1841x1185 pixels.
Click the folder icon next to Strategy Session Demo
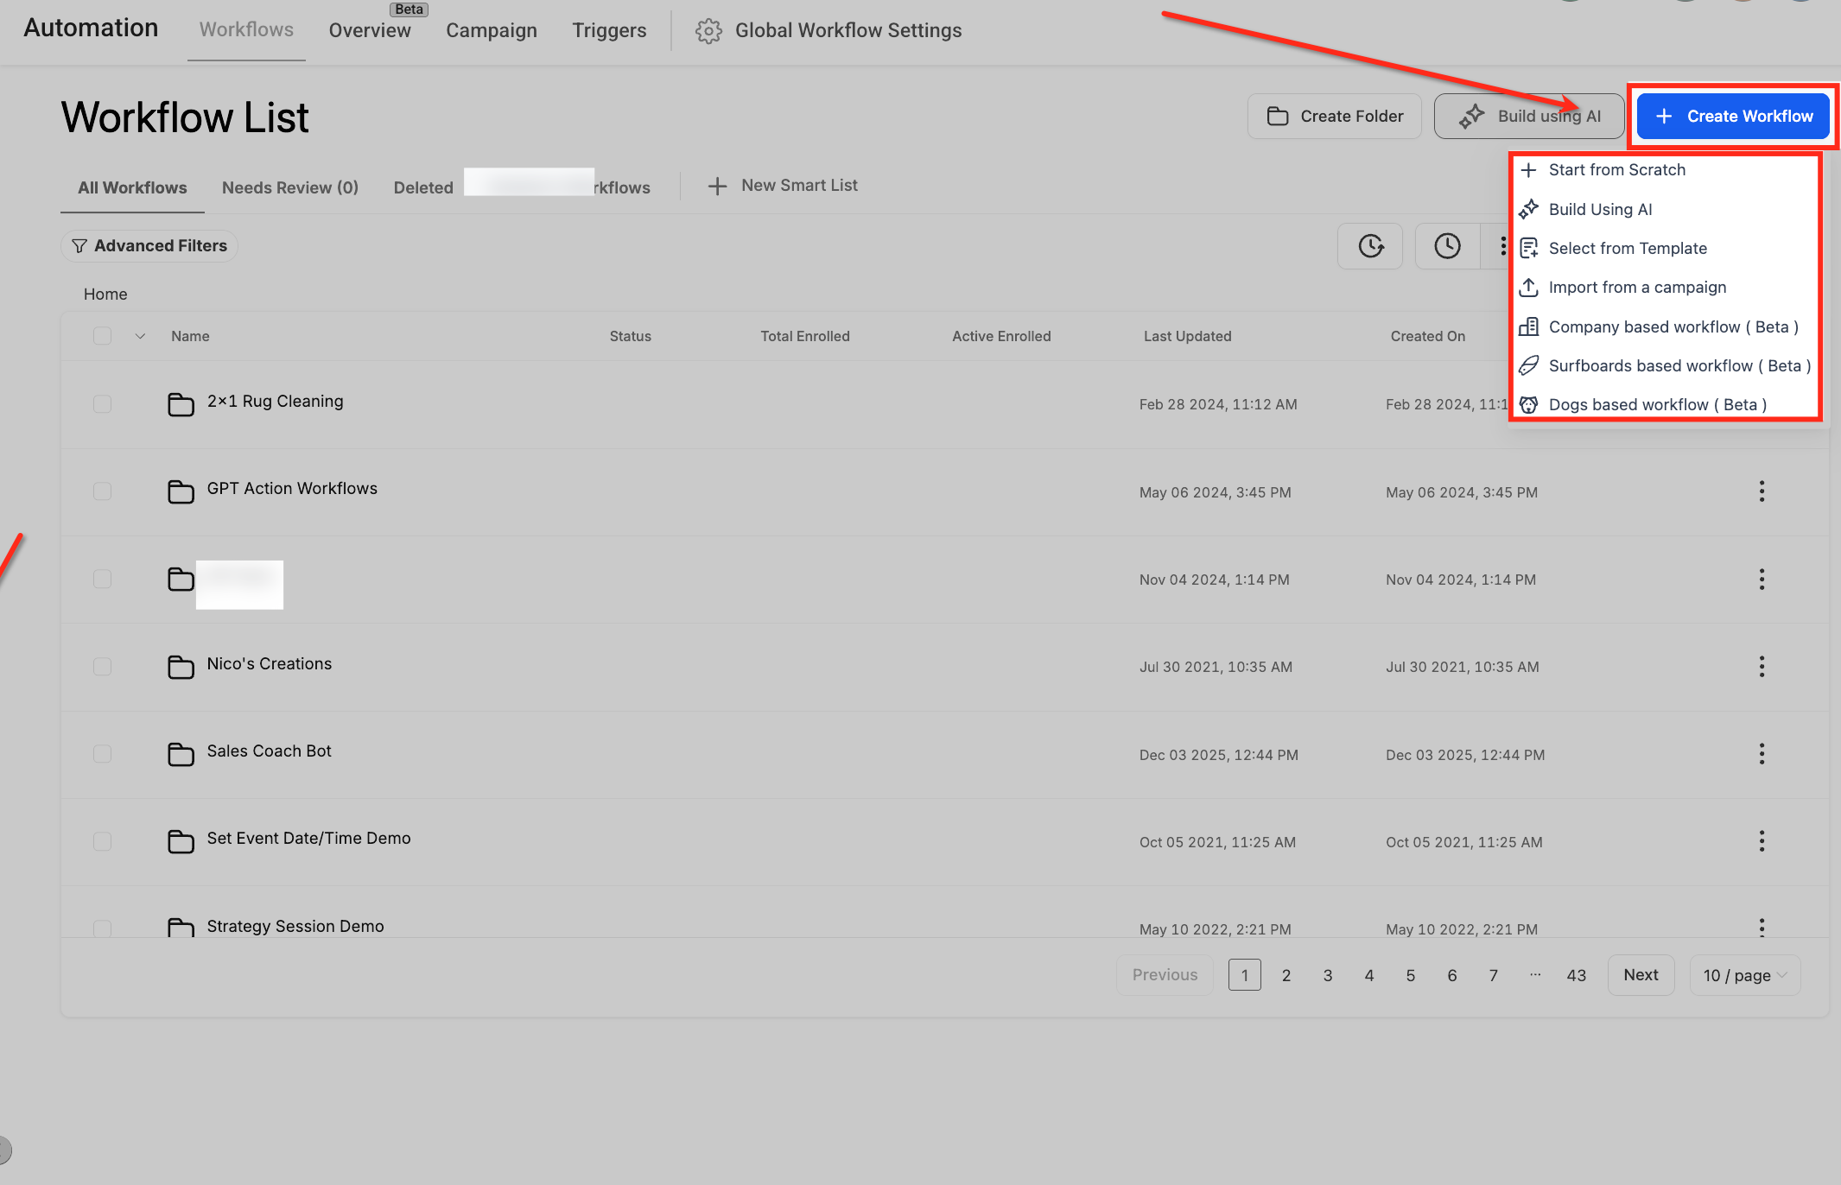tap(181, 928)
